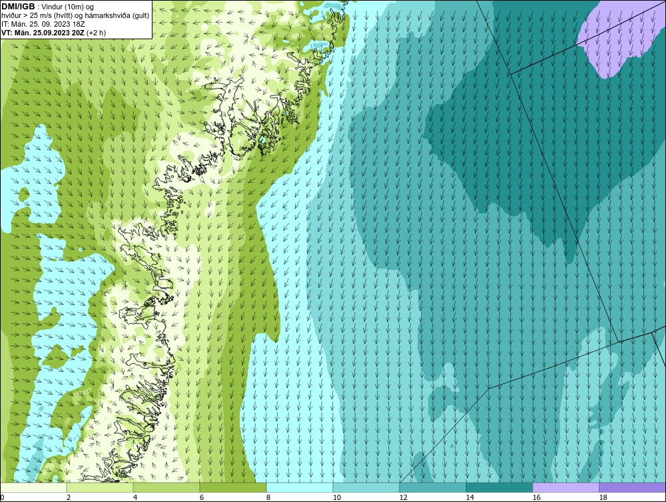Image resolution: width=666 pixels, height=502 pixels.
Task: Click the 'hviður > 25 m/s' legend line
Action: (x=75, y=15)
